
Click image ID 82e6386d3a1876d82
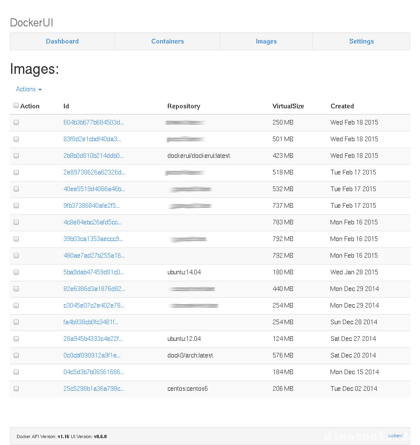coord(94,288)
